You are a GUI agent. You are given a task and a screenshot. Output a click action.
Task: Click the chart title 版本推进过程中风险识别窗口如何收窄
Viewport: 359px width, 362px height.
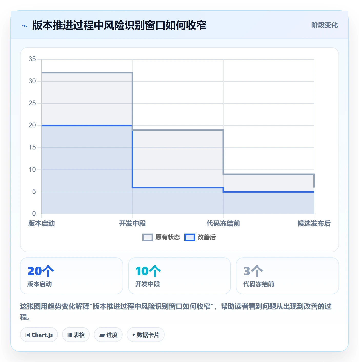(x=119, y=25)
